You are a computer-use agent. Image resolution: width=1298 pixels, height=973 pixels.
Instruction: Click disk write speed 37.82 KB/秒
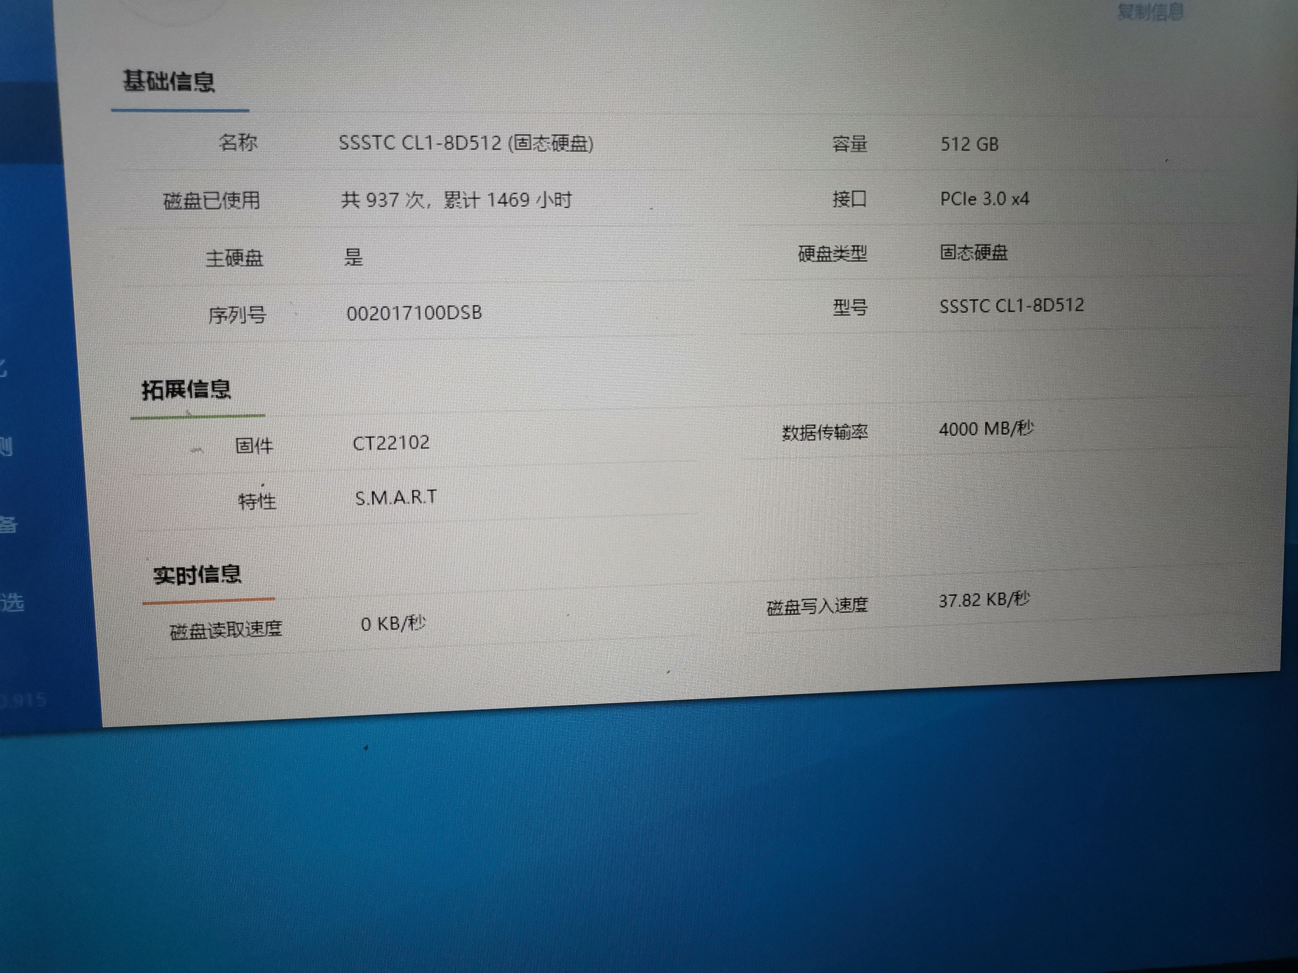(985, 600)
